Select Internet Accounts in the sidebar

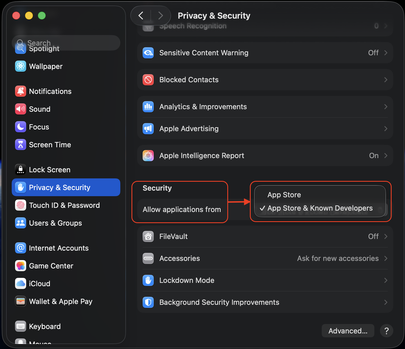66,248
